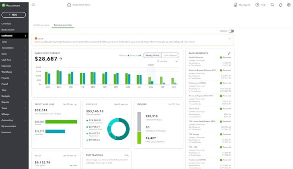Open Profit and Loss Last 30 days dropdown
The height and width of the screenshot is (169, 293).
click(70, 104)
